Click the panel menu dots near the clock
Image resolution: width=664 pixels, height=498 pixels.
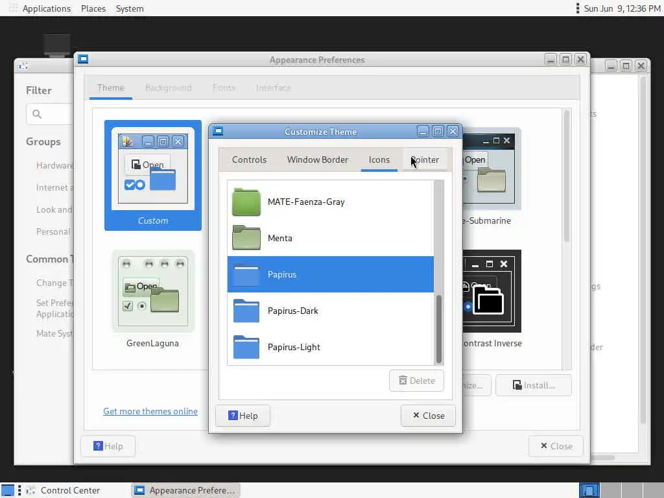[x=578, y=8]
